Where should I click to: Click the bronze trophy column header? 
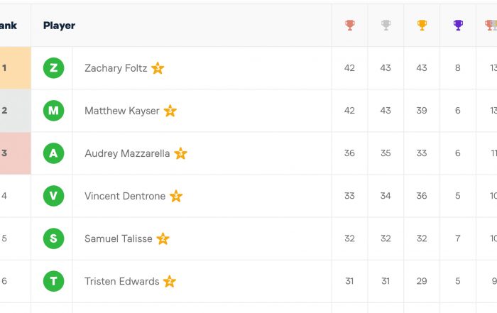349,25
